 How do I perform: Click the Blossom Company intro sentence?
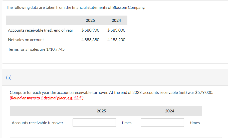coord(76,7)
